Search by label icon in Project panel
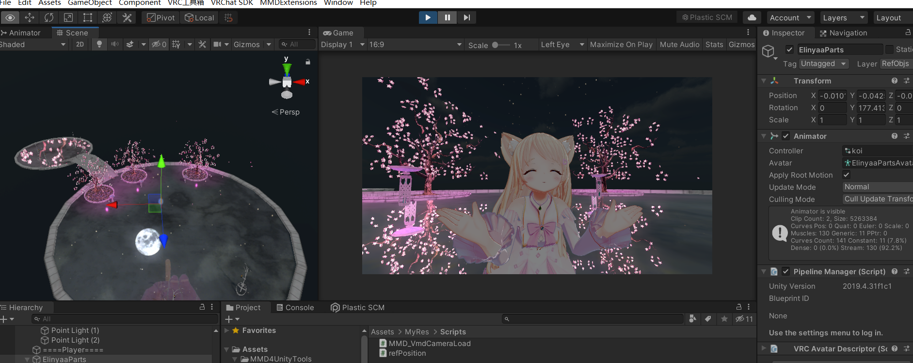Screen dimensions: 913x363 click(x=708, y=318)
